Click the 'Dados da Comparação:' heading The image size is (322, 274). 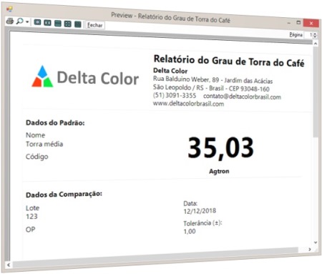click(64, 195)
